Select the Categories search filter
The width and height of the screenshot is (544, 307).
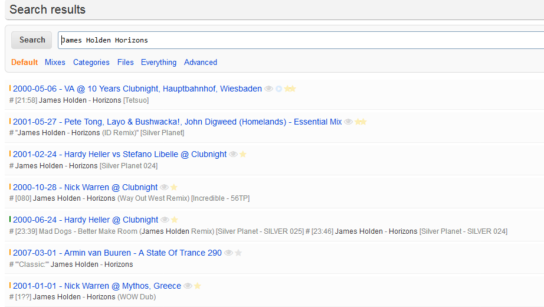coord(91,62)
